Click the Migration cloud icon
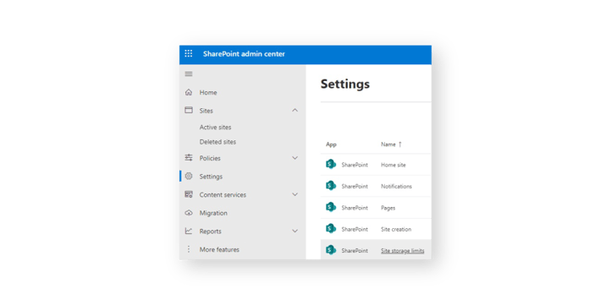 189,213
